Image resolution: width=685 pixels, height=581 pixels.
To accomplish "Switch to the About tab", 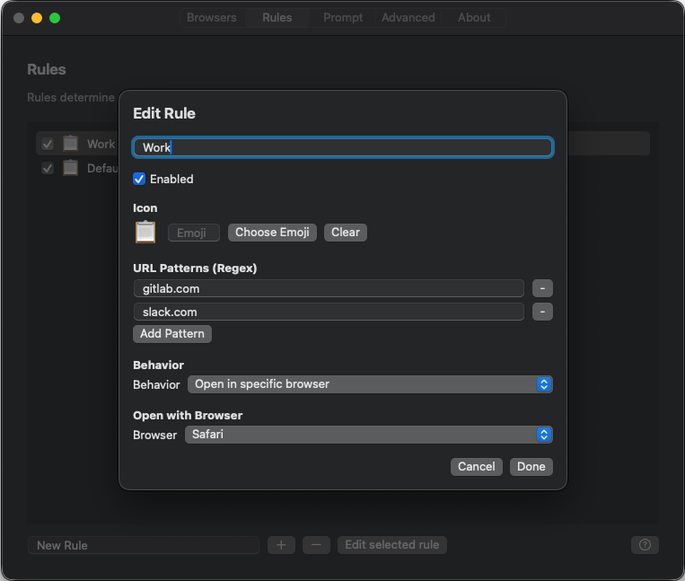I will (474, 17).
